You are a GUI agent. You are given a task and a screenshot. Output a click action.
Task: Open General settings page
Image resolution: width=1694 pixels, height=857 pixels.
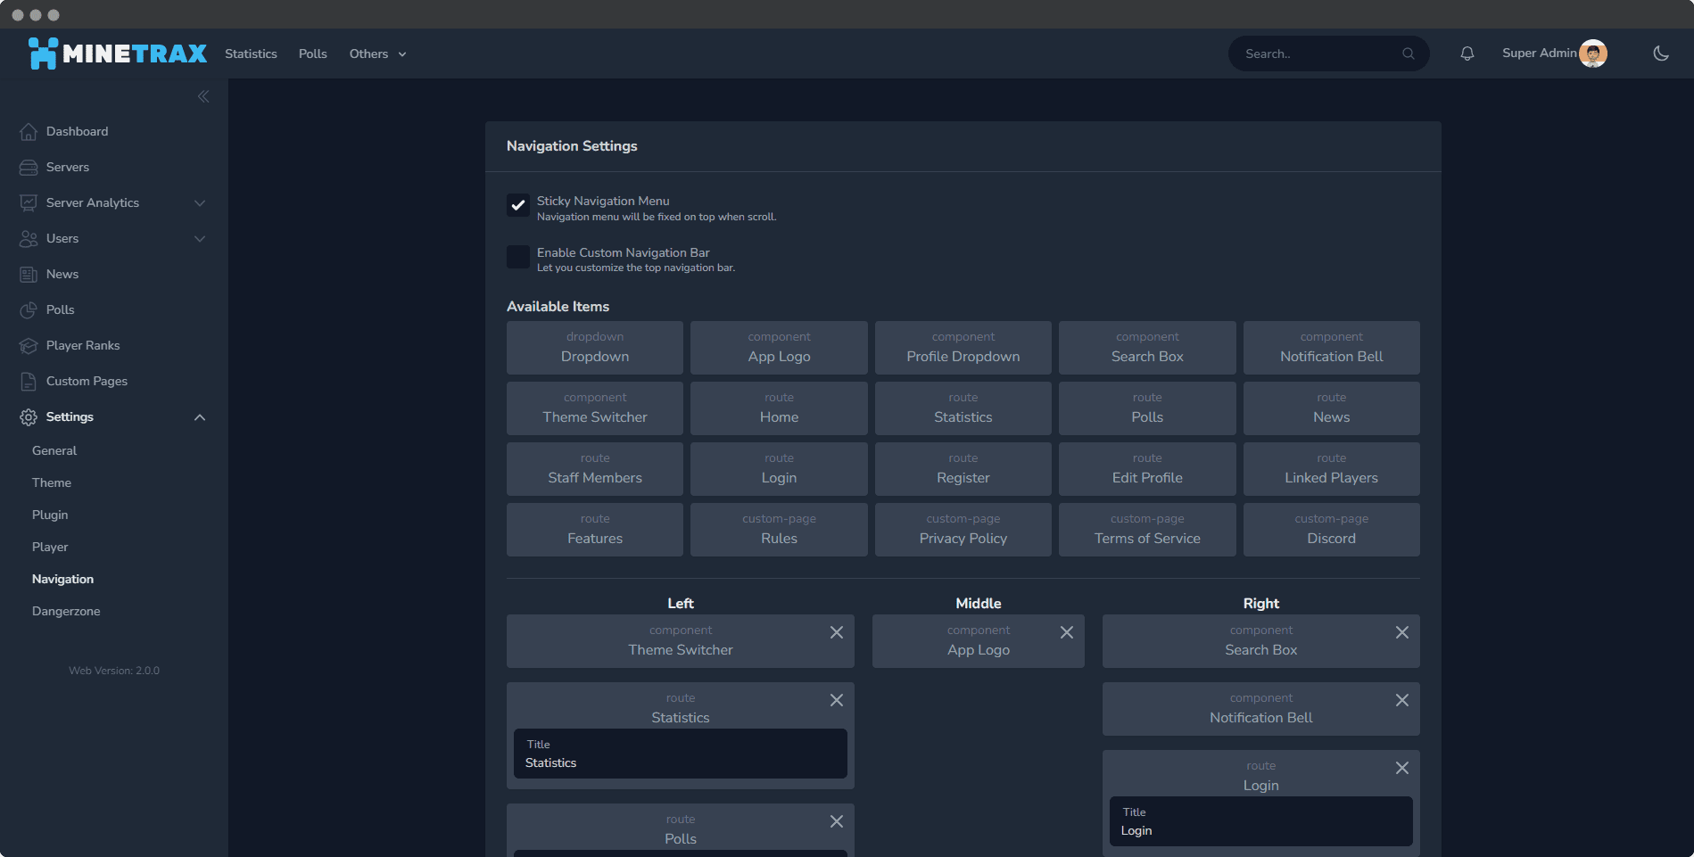(x=54, y=450)
